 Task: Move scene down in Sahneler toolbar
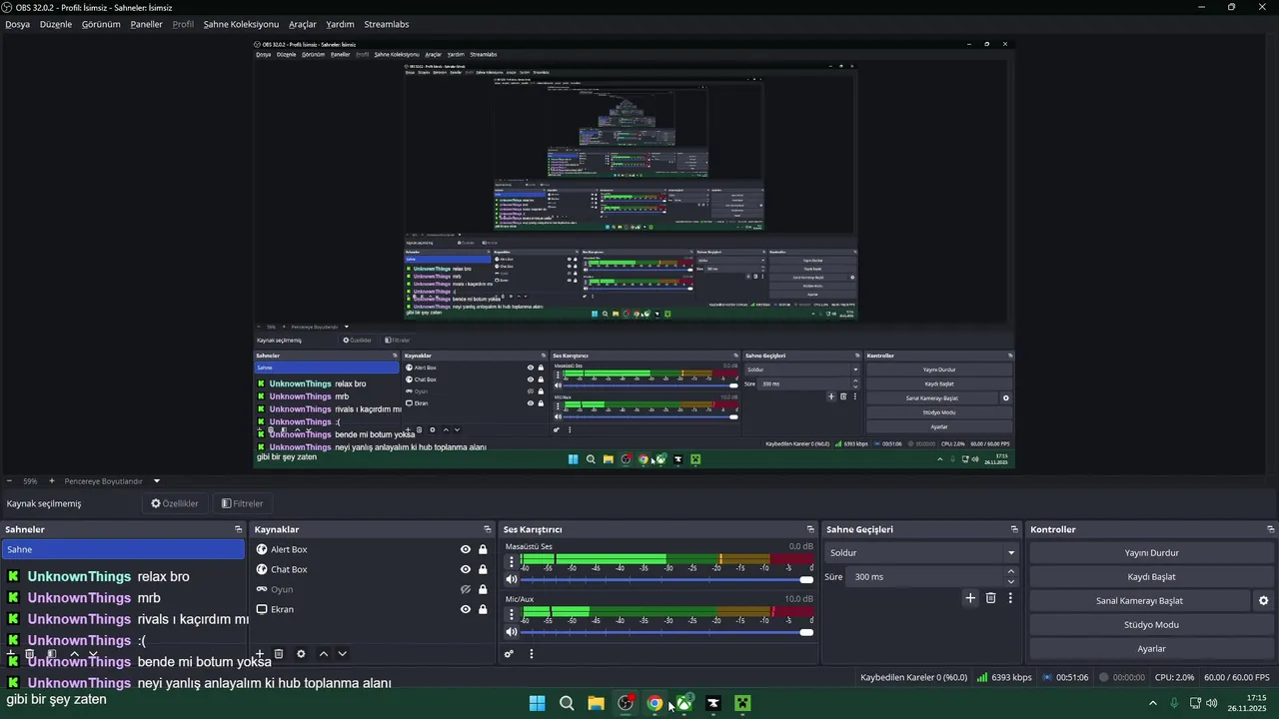(x=93, y=654)
